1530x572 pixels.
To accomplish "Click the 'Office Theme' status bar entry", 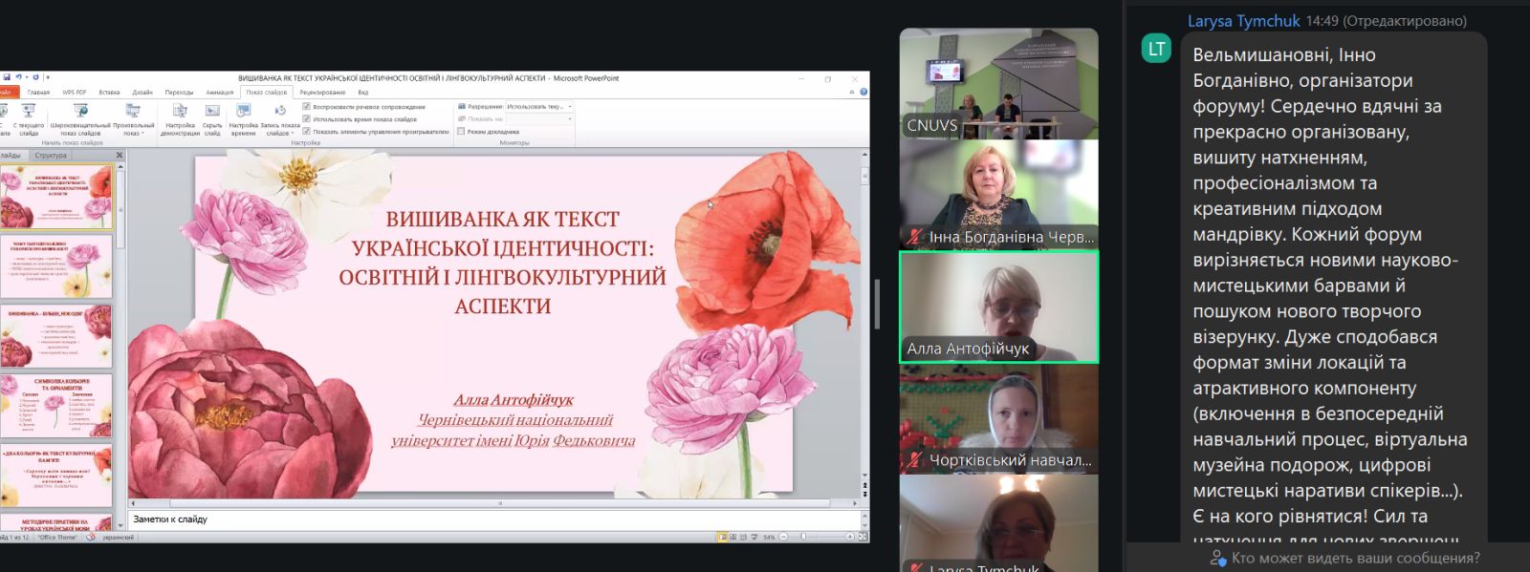I will [58, 537].
